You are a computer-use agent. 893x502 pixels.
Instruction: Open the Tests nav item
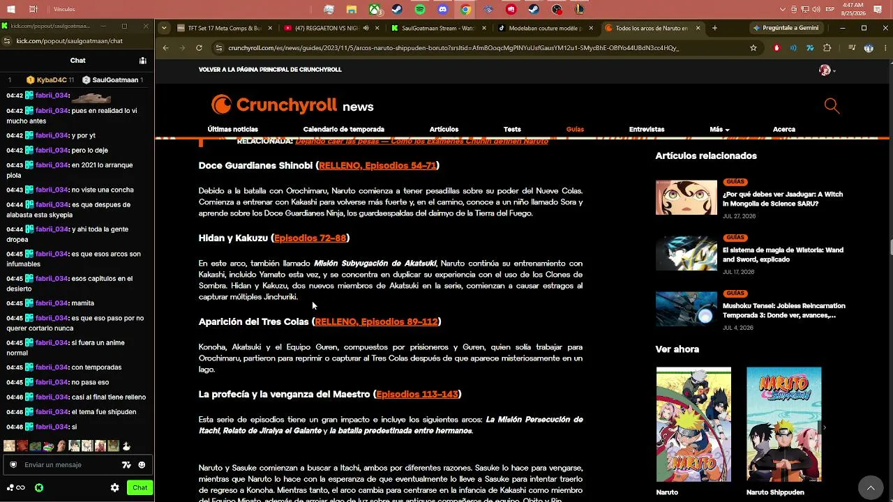pyautogui.click(x=512, y=130)
